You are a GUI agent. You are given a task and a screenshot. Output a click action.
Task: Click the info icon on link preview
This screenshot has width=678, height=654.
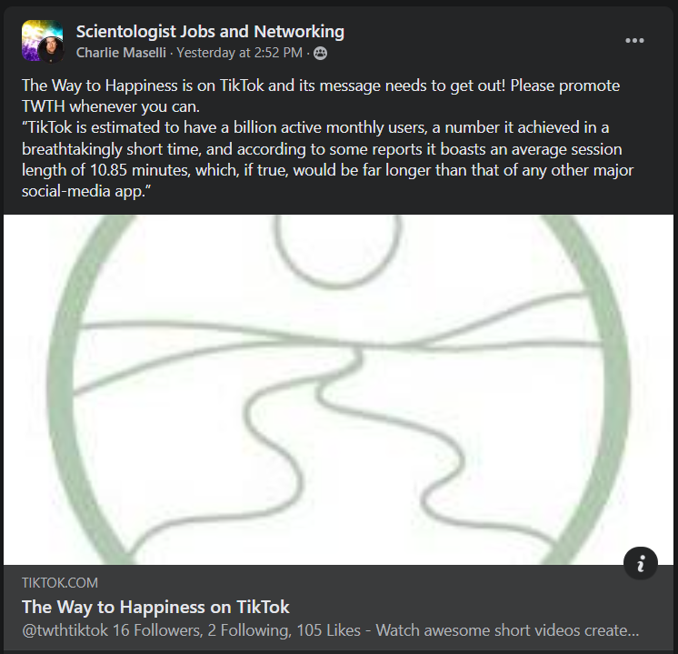pos(641,563)
